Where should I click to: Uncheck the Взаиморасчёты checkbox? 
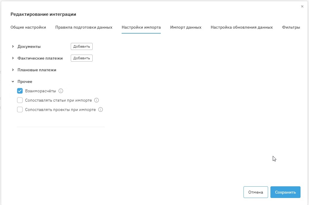point(20,91)
